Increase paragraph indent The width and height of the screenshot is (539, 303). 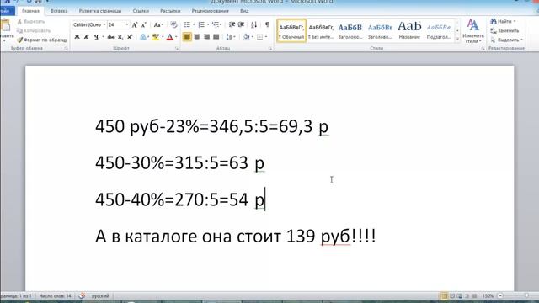[242, 24]
